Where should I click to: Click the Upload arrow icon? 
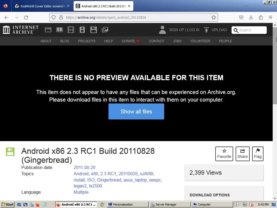coord(206,30)
